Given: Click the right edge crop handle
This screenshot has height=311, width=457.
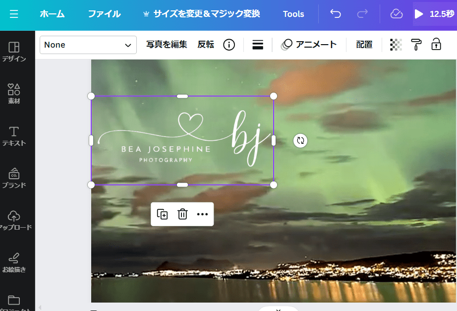Looking at the screenshot, I should pos(274,140).
